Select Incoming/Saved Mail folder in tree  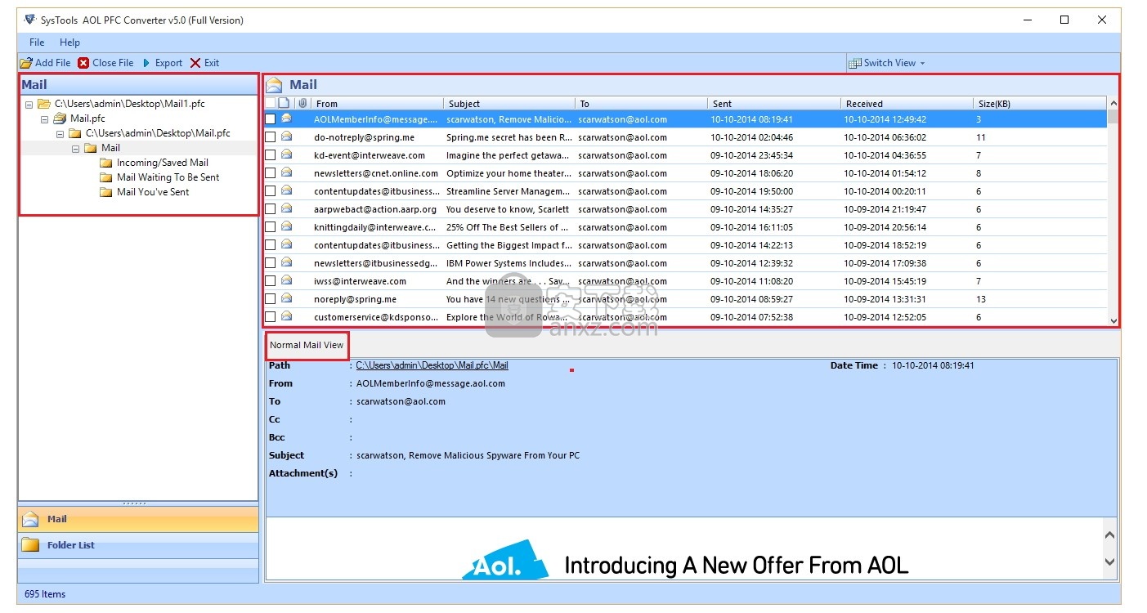click(162, 163)
